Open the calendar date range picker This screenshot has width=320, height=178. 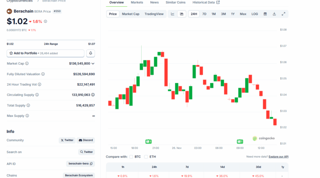(x=265, y=14)
